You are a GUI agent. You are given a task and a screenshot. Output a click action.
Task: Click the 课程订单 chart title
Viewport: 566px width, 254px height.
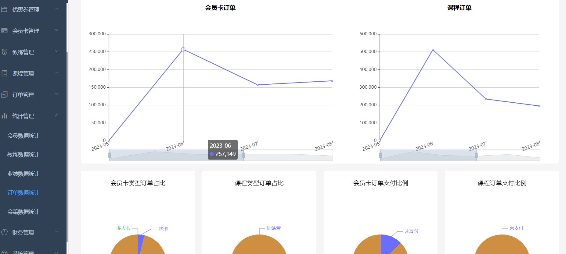[459, 8]
